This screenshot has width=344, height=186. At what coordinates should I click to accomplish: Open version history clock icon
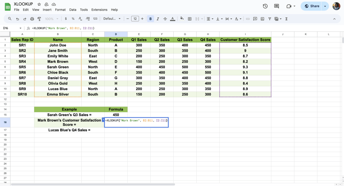tap(265, 6)
